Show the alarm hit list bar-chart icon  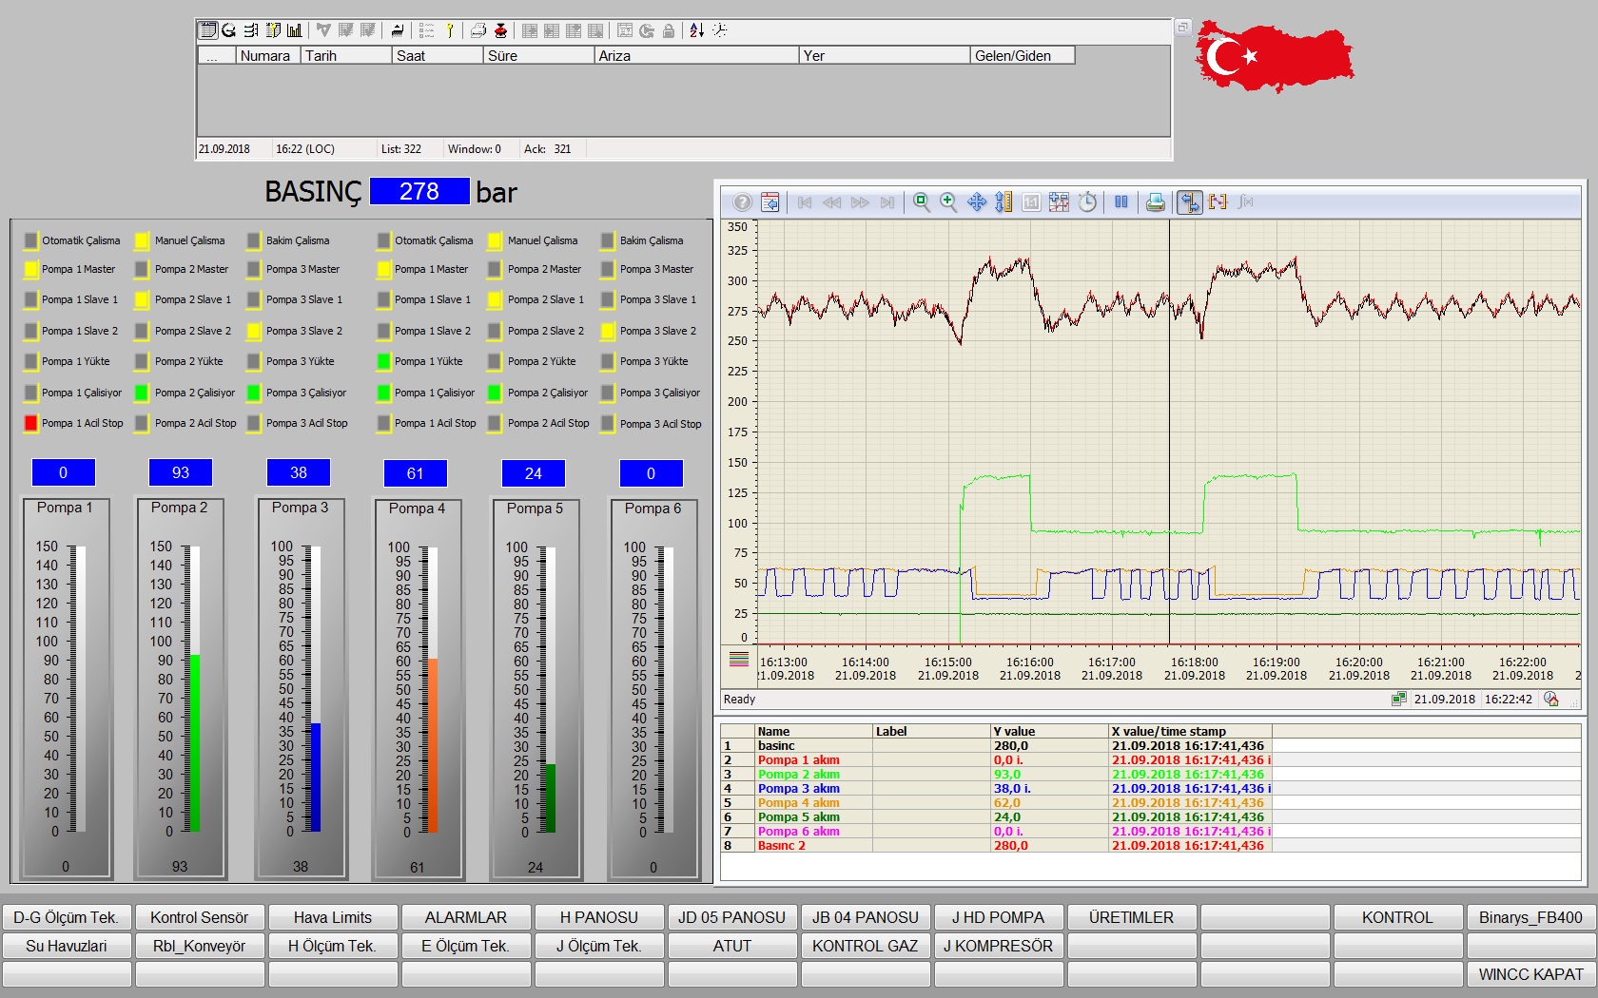295,30
